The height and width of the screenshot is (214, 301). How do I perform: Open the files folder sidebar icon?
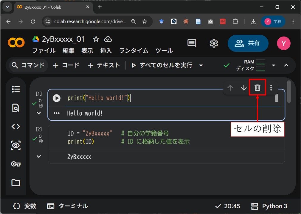16,182
